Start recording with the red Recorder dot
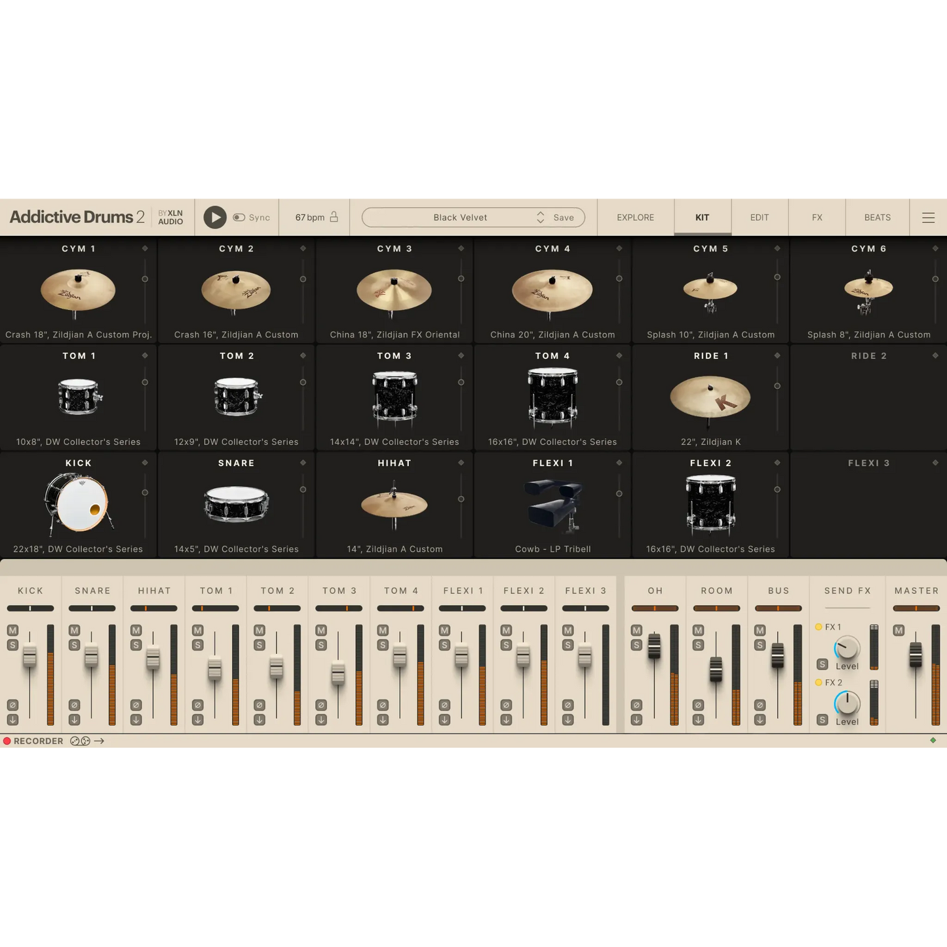The height and width of the screenshot is (947, 947). [x=7, y=741]
